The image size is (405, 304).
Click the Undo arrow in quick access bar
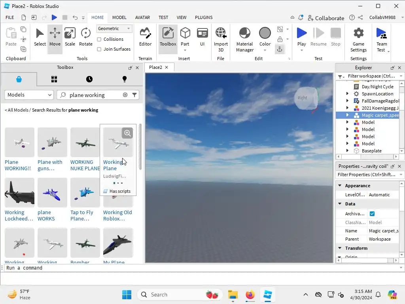coord(75,17)
